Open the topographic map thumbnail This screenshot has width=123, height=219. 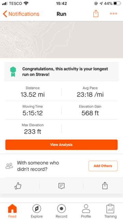click(x=61, y=40)
